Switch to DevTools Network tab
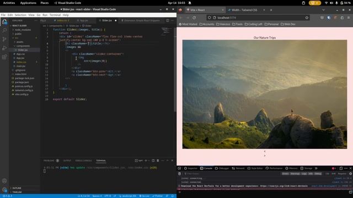This screenshot has height=198, width=353. [x=238, y=168]
